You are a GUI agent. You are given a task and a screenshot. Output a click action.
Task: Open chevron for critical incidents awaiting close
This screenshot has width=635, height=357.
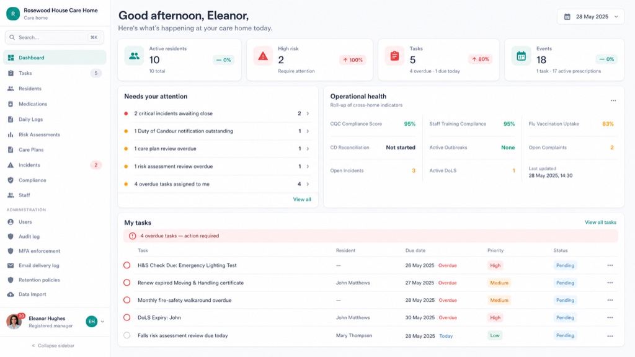click(x=308, y=114)
